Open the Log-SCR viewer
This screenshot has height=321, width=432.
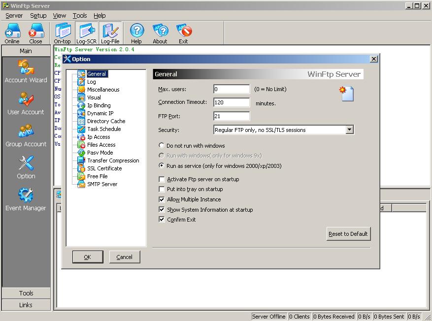click(86, 33)
